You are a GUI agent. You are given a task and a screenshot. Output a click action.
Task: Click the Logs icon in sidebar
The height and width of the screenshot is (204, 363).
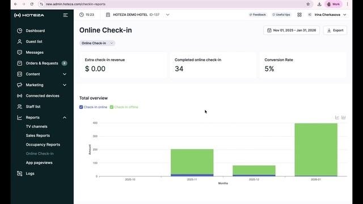coord(20,173)
